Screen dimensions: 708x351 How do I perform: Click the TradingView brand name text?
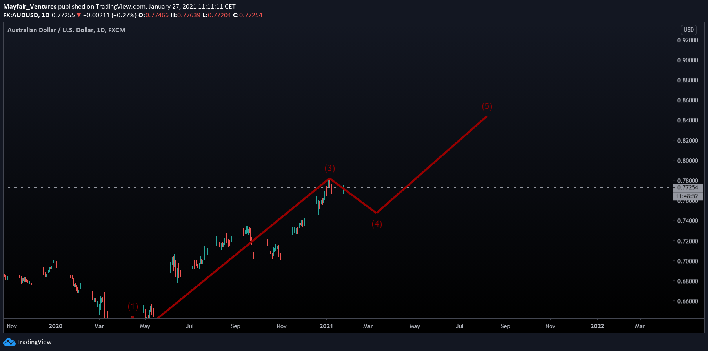click(34, 342)
